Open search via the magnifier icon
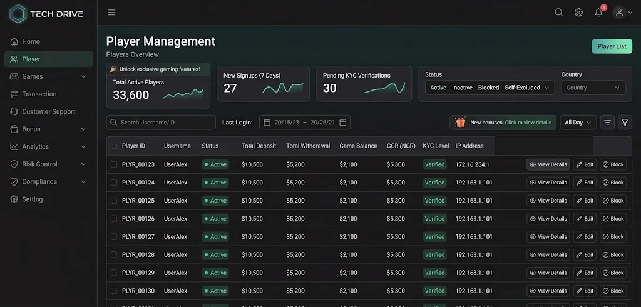This screenshot has width=641, height=307. [x=558, y=13]
